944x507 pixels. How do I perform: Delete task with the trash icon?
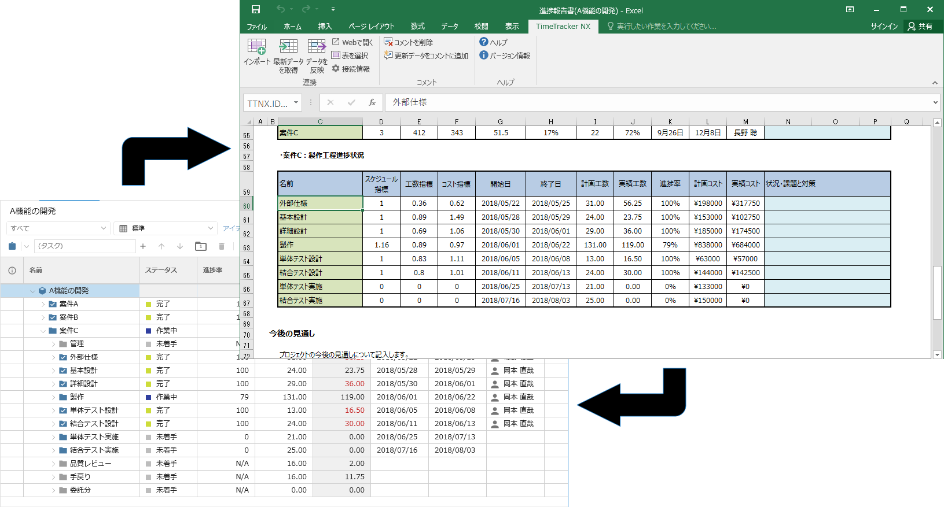click(221, 246)
